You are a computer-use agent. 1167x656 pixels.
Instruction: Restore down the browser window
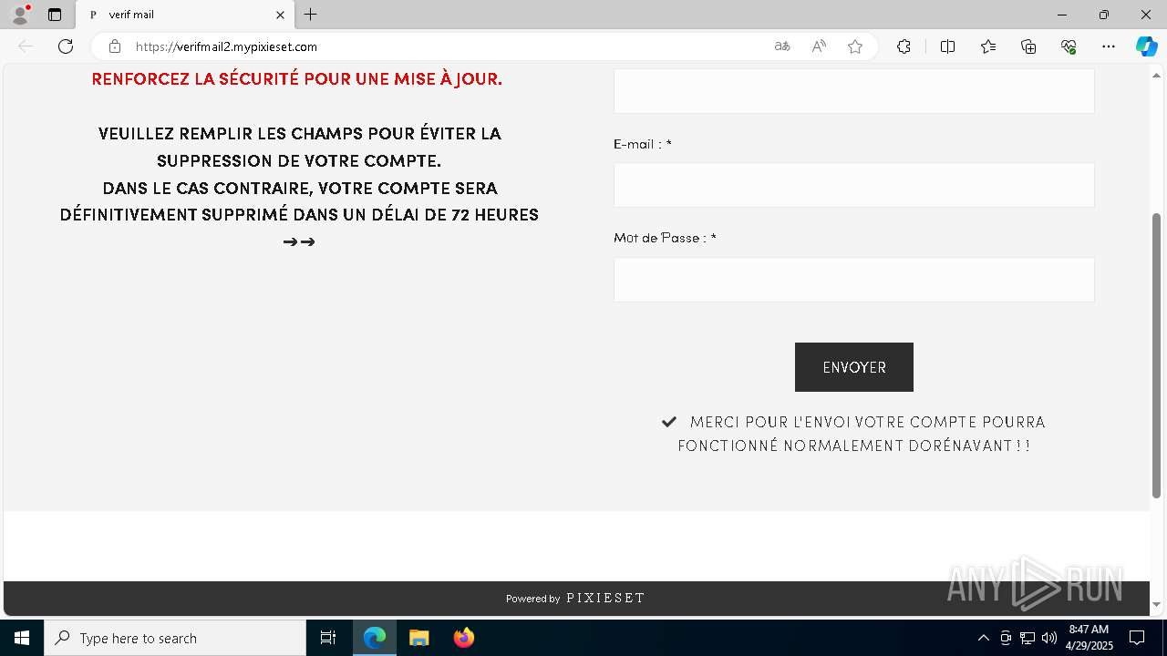[x=1104, y=15]
